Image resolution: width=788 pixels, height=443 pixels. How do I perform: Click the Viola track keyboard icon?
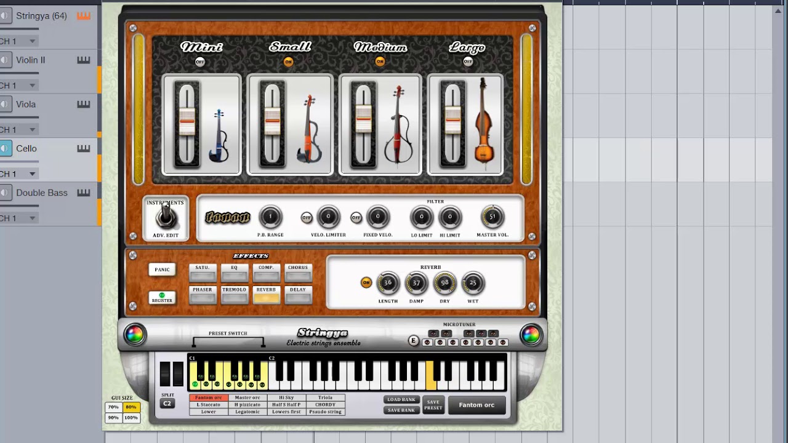point(84,105)
